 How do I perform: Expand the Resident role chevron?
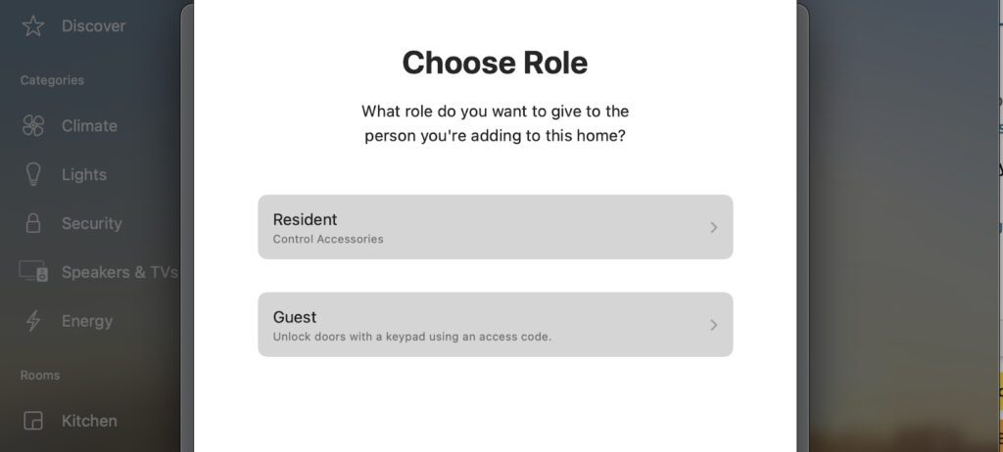[x=713, y=227]
